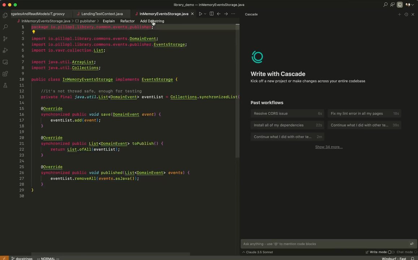Image resolution: width=418 pixels, height=260 pixels.
Task: Click line number 10 in the gutter
Action: tap(22, 79)
